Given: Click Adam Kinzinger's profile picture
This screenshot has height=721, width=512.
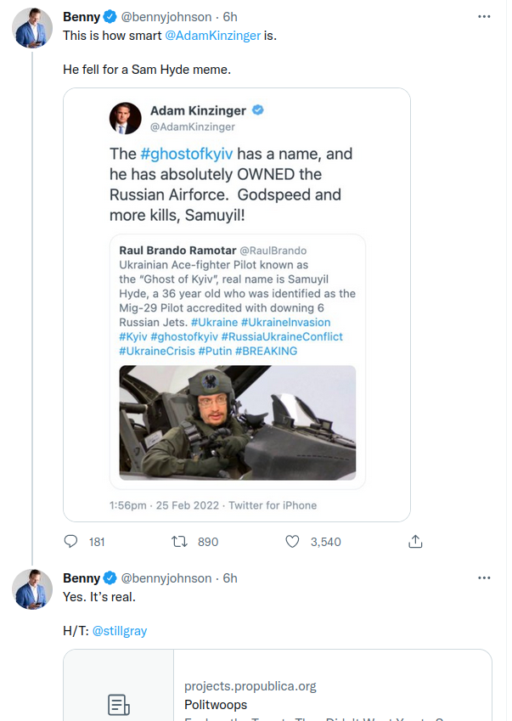Looking at the screenshot, I should (126, 118).
